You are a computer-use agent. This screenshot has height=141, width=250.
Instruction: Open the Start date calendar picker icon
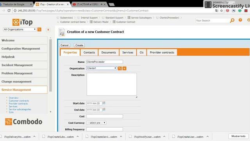click(x=104, y=103)
